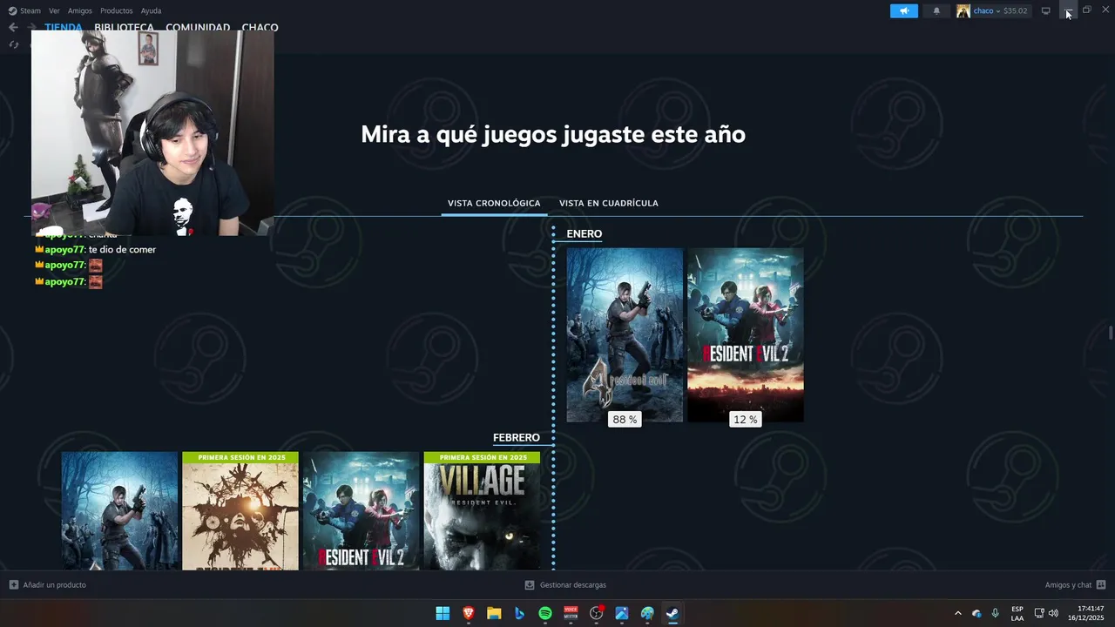
Task: Switch to the BIBLIOTECA section
Action: (124, 27)
